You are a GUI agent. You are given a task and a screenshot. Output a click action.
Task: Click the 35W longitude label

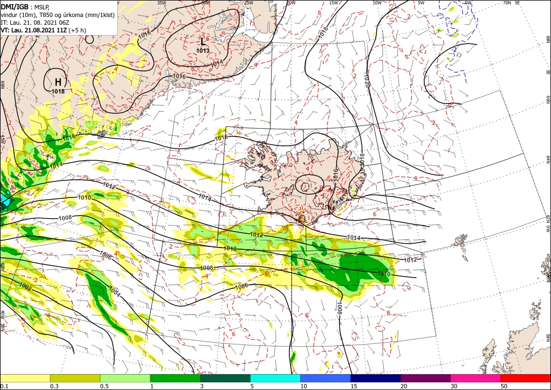pos(161,3)
